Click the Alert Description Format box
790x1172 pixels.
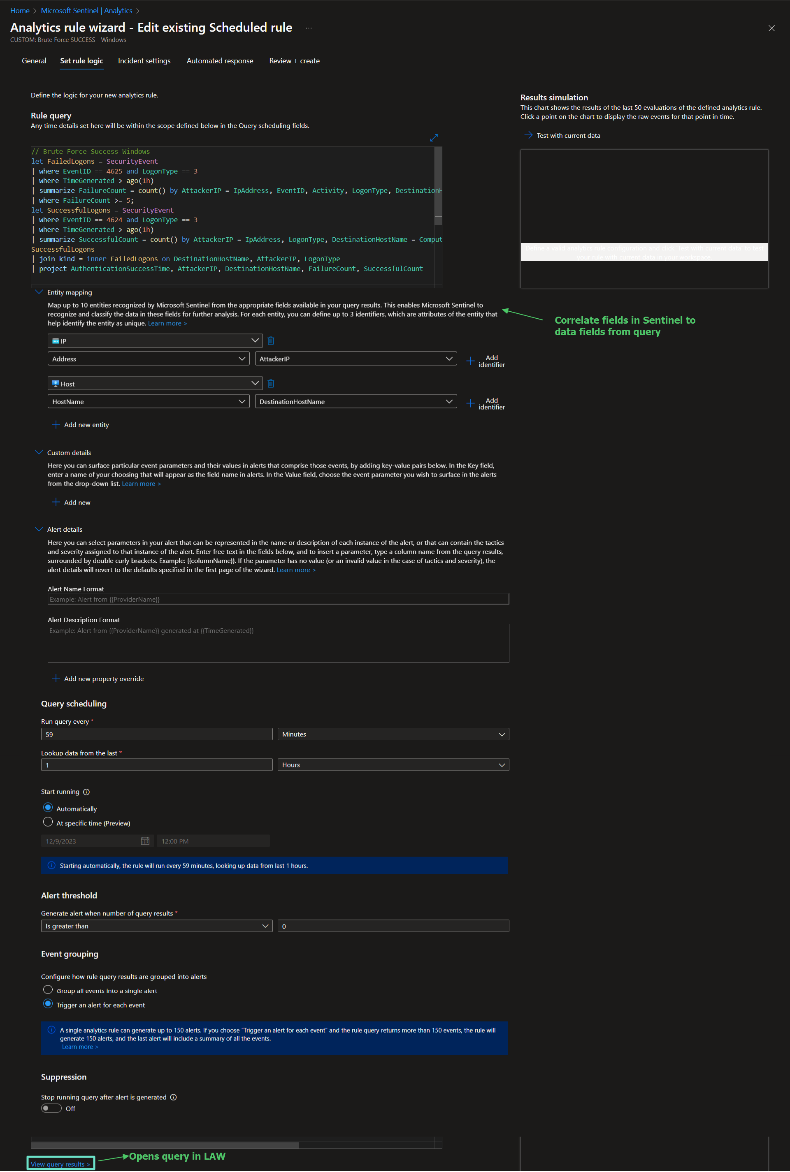click(x=278, y=643)
